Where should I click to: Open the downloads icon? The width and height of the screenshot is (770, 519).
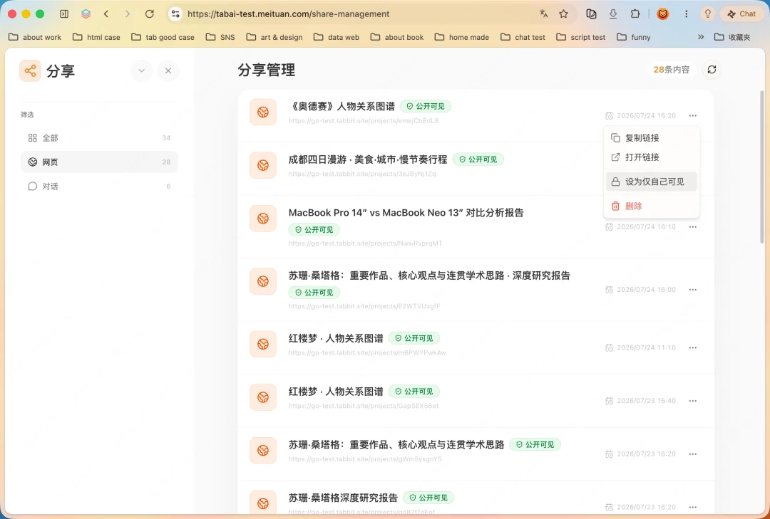[x=613, y=14]
